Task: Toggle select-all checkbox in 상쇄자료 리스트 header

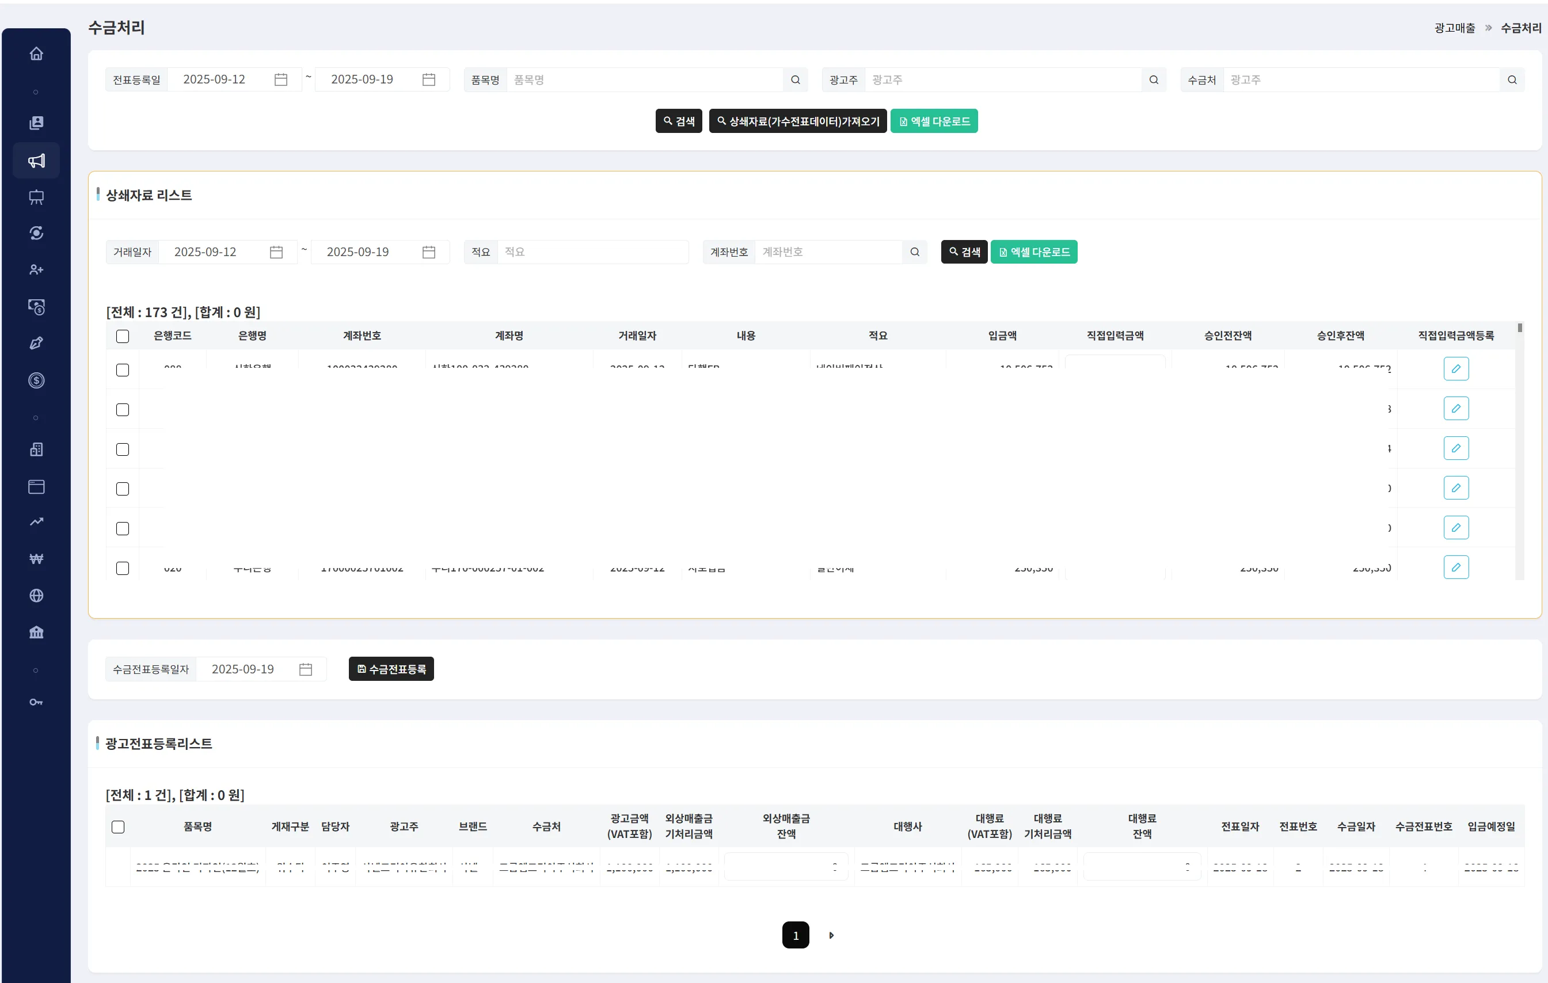Action: click(x=123, y=336)
